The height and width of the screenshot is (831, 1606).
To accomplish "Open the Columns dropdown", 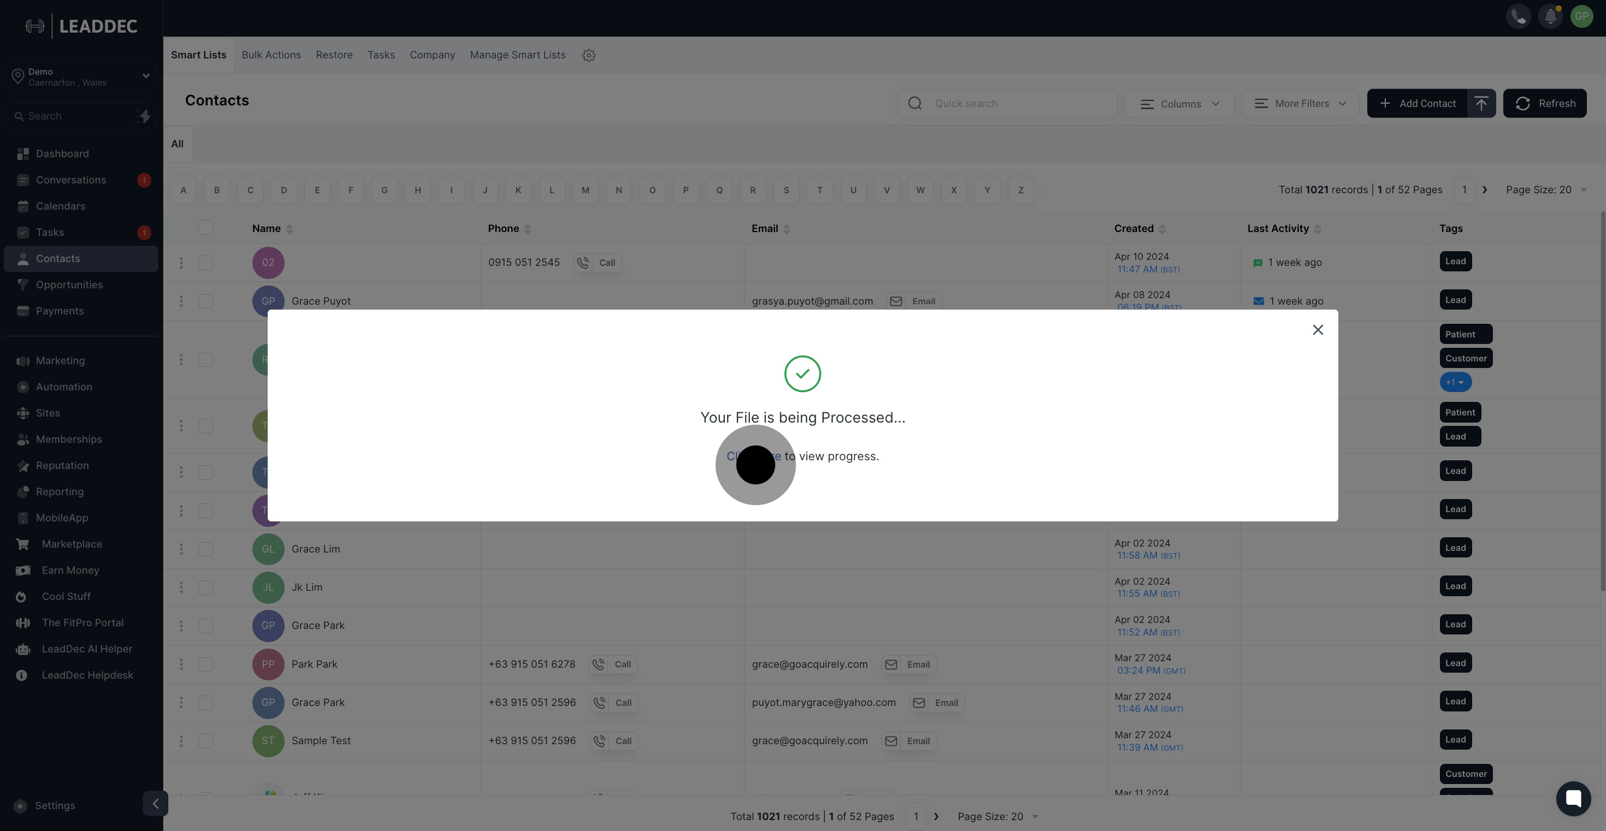I will pos(1179,103).
